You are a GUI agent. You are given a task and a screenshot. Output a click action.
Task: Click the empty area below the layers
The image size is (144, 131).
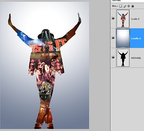click(x=128, y=98)
